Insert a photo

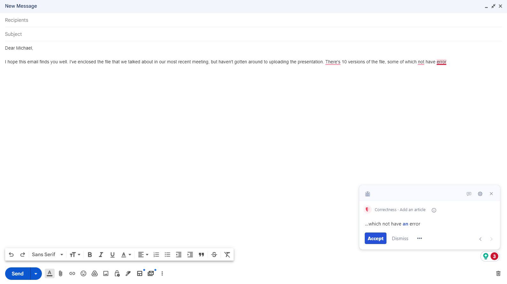(106, 273)
